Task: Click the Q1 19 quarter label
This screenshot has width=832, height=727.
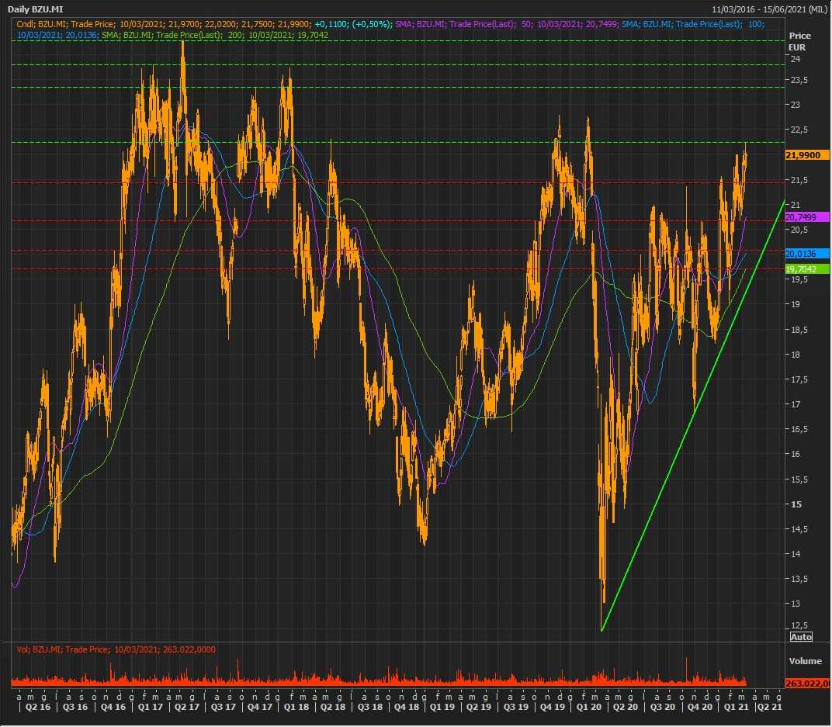Action: click(x=442, y=707)
